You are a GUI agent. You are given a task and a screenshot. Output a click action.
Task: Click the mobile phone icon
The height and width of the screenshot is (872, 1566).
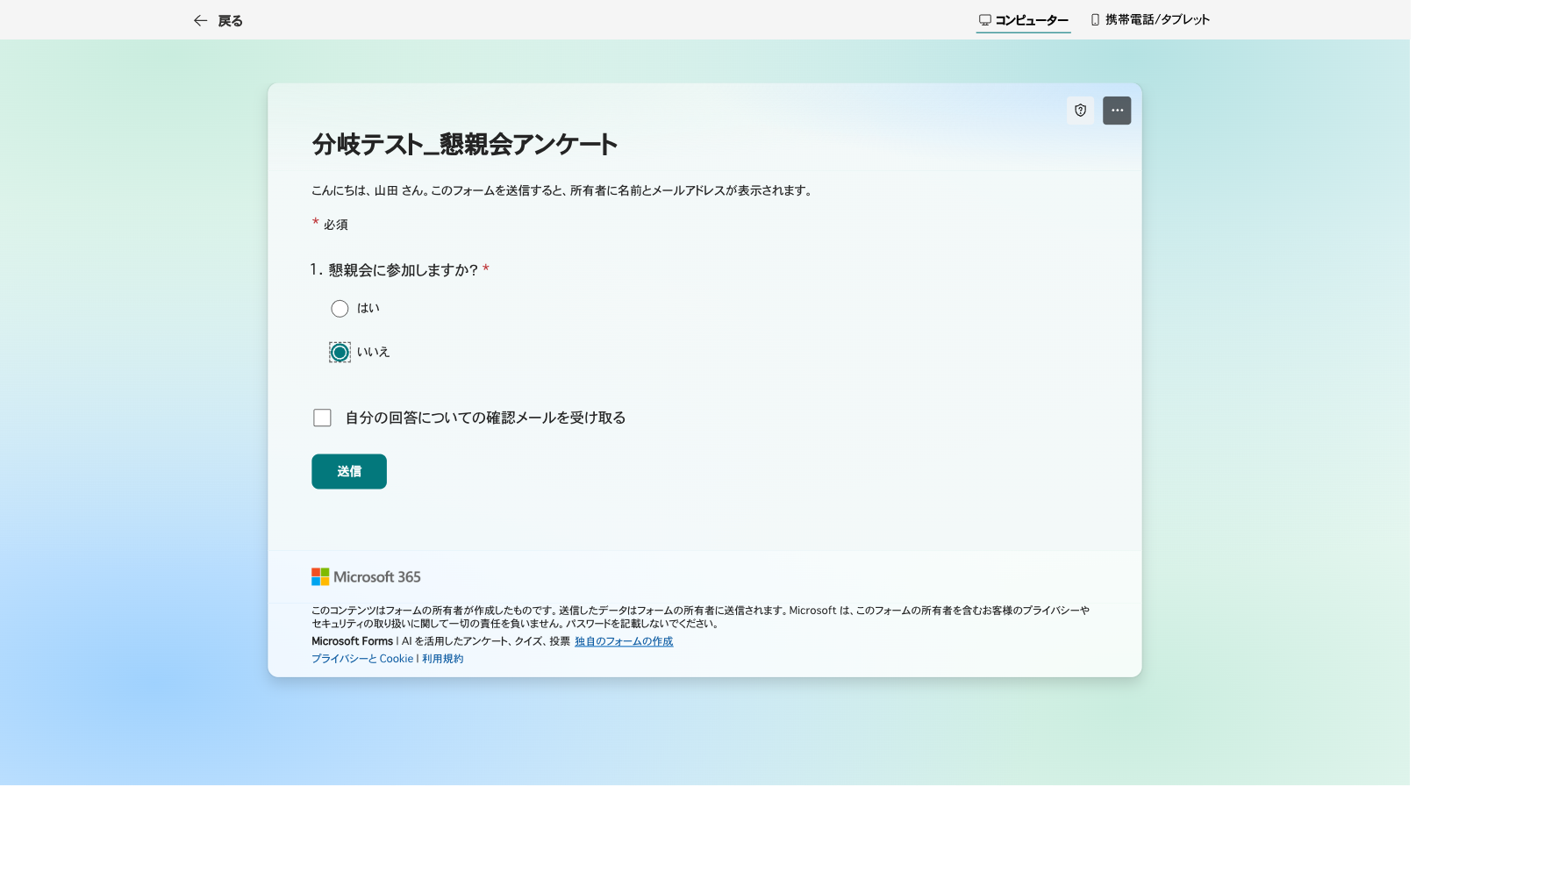[1095, 19]
